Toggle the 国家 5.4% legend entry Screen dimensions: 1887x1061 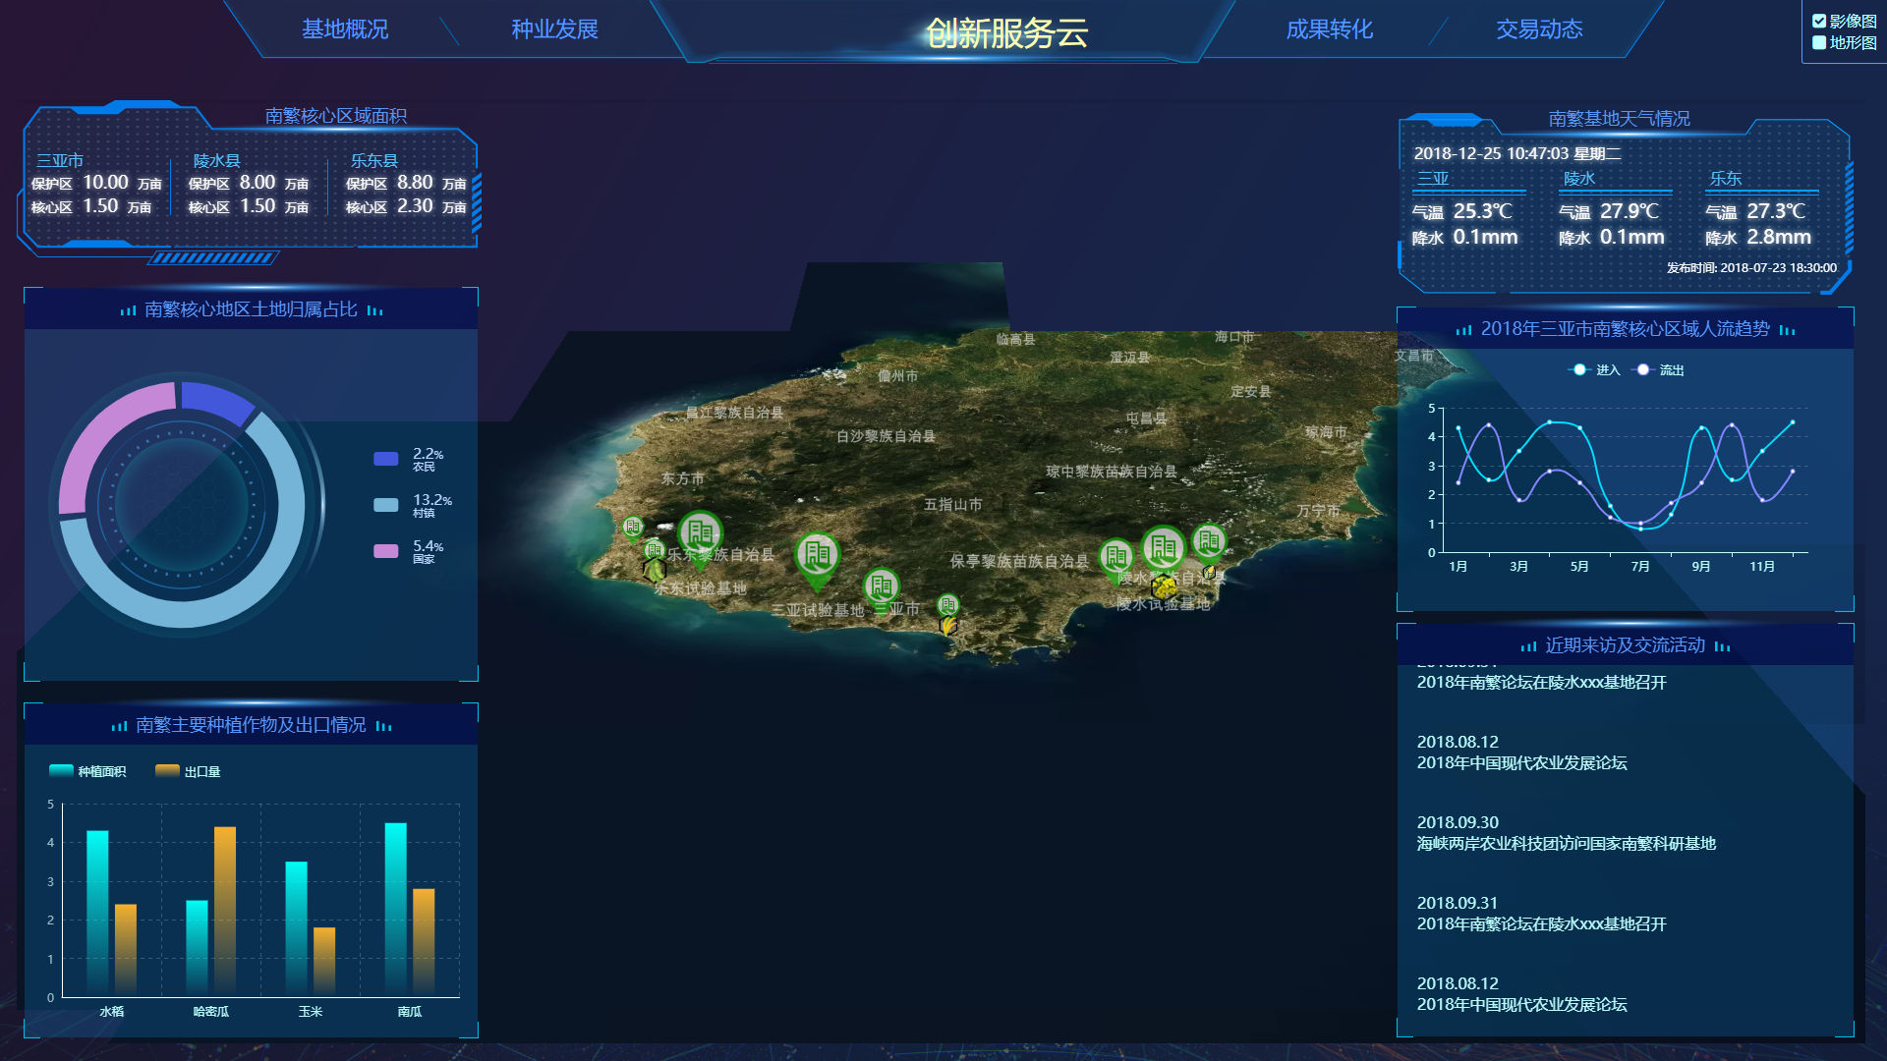coord(409,551)
